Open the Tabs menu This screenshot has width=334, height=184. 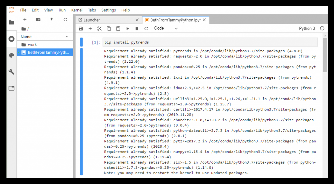[92, 10]
